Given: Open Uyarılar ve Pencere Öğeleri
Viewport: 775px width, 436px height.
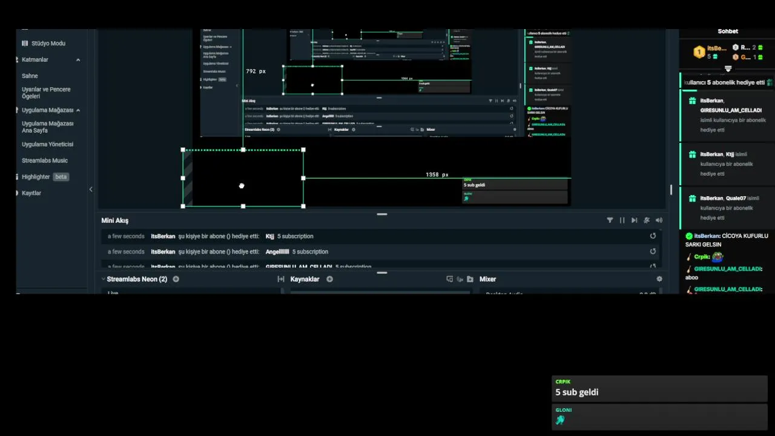Looking at the screenshot, I should pos(46,93).
